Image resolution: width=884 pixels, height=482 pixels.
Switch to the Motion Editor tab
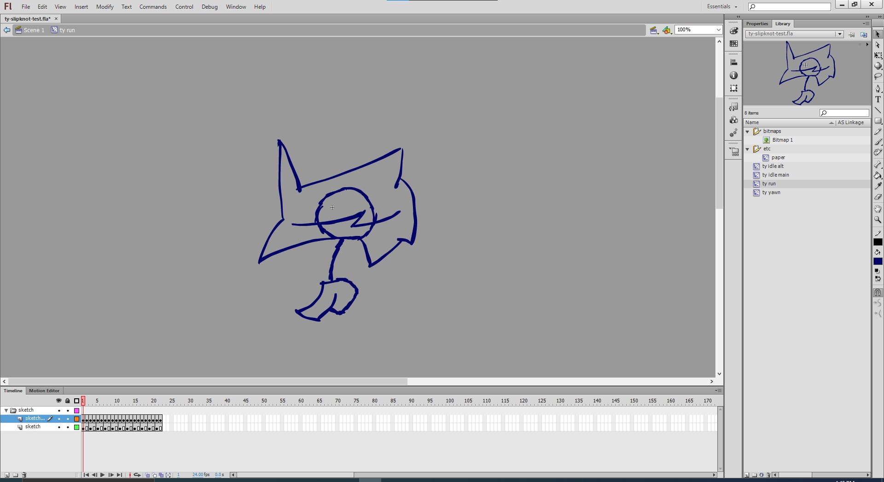tap(44, 390)
